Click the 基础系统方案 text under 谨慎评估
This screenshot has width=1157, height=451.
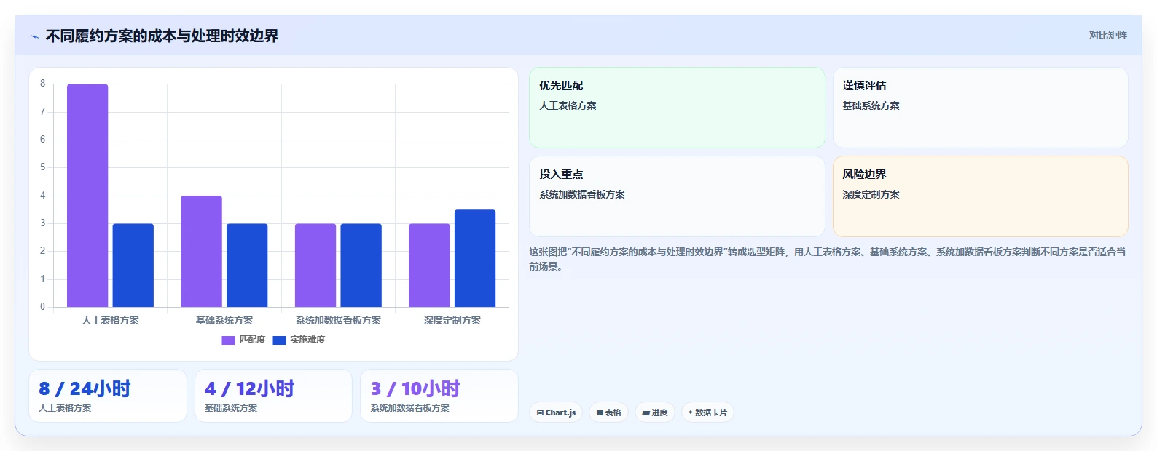coord(871,105)
